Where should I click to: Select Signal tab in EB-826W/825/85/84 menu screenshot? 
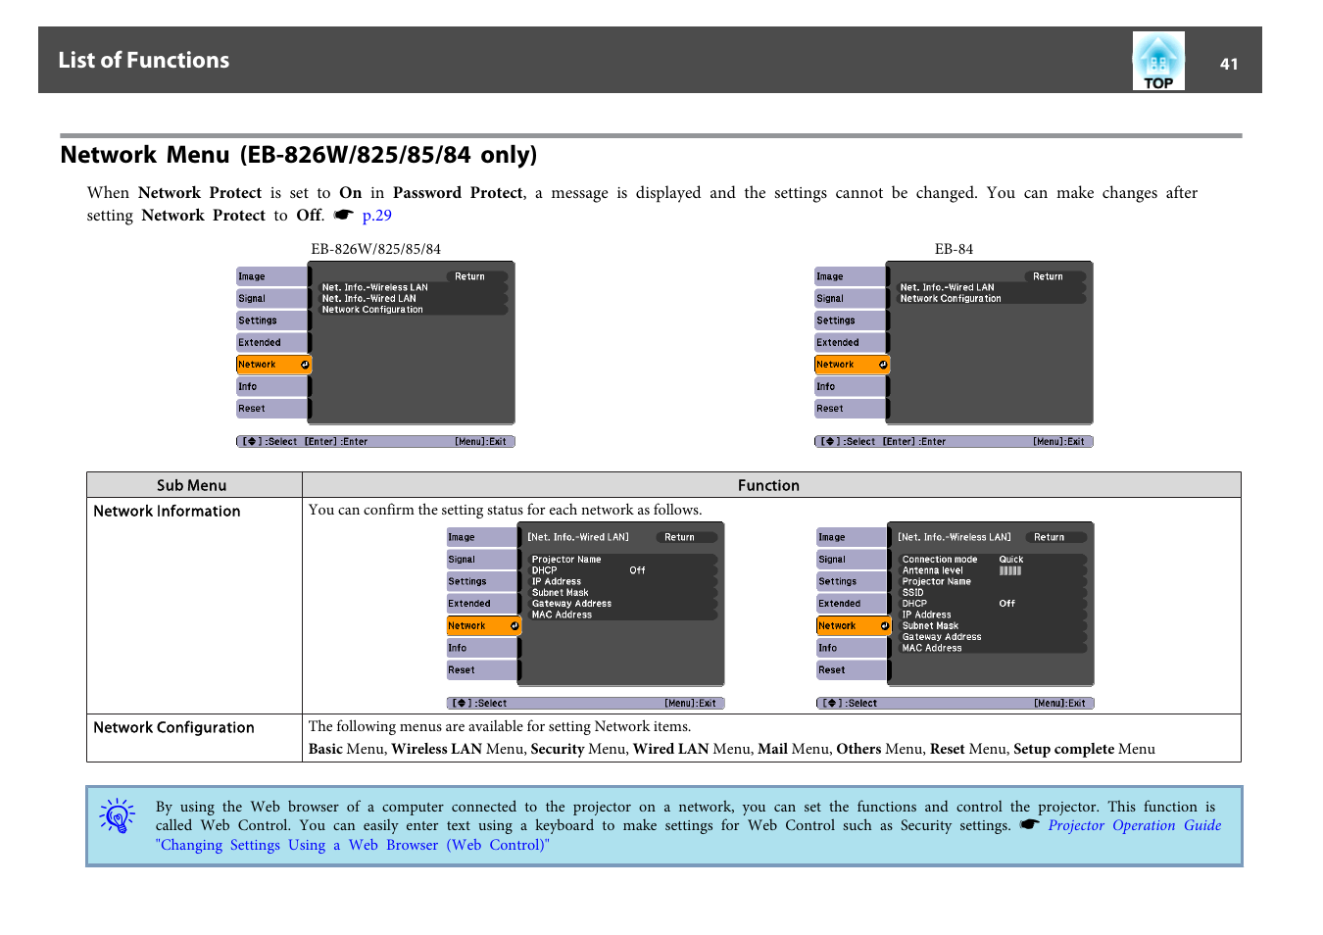[272, 298]
